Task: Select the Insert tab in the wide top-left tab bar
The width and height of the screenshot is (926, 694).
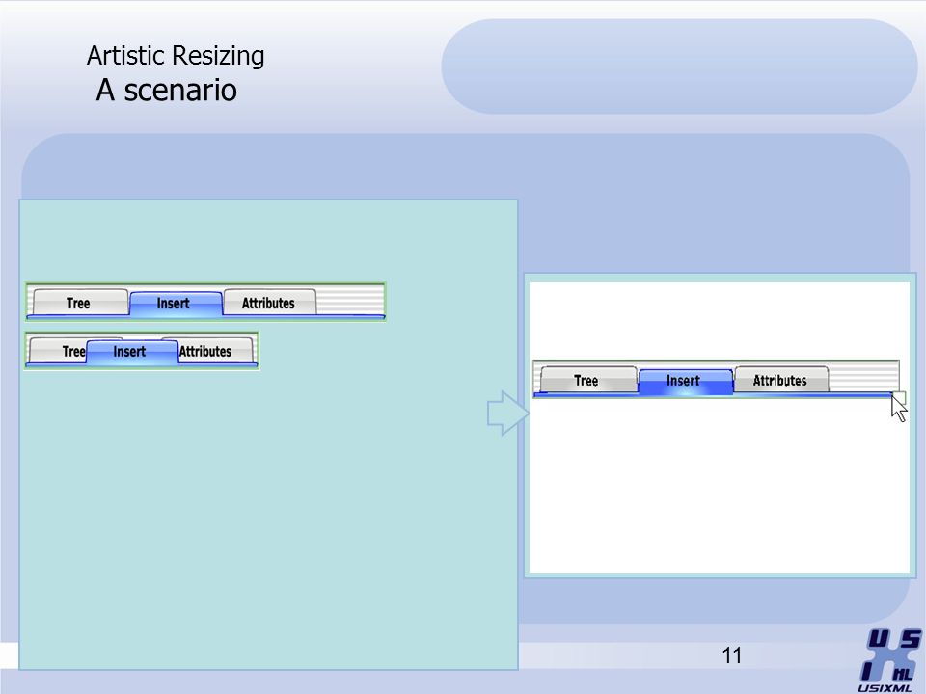Action: [176, 304]
